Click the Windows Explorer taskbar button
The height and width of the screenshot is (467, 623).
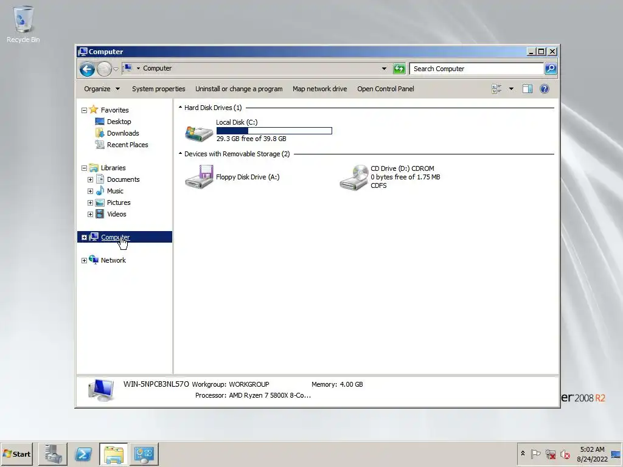point(114,454)
